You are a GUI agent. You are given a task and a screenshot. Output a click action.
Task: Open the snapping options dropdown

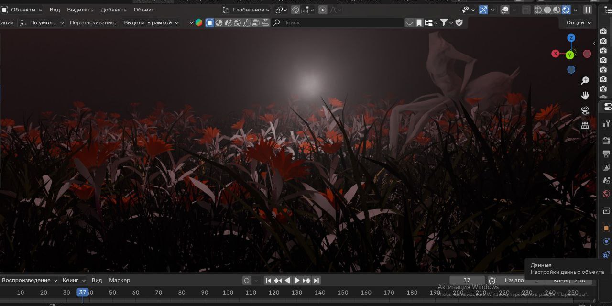(308, 10)
